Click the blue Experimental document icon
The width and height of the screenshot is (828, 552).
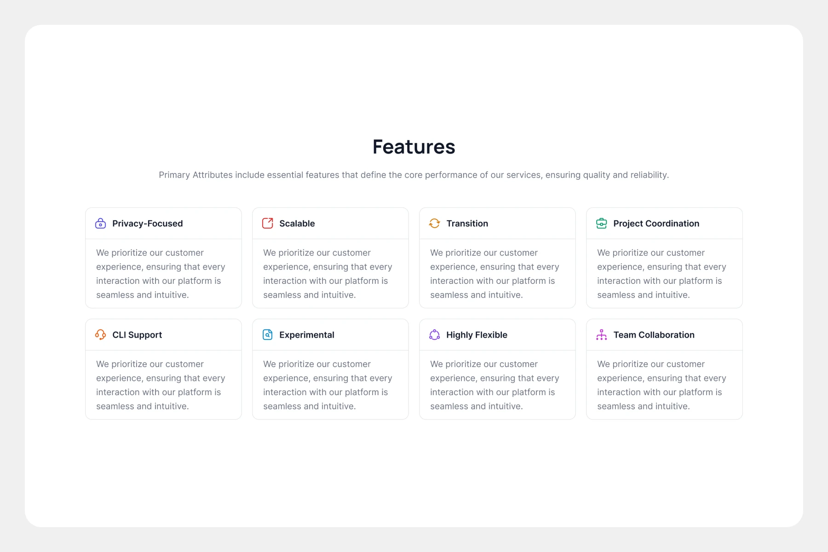[x=267, y=335]
